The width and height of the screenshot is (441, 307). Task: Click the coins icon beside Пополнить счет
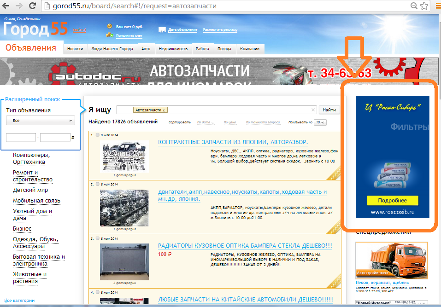(x=110, y=35)
